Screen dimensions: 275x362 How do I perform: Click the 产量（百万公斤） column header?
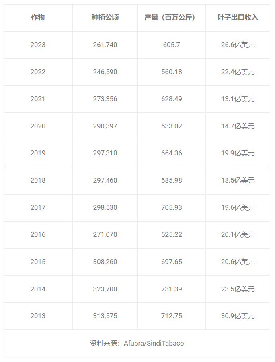tap(171, 18)
